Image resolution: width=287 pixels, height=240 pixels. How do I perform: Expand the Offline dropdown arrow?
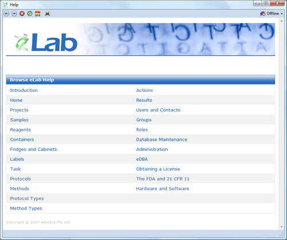point(282,14)
